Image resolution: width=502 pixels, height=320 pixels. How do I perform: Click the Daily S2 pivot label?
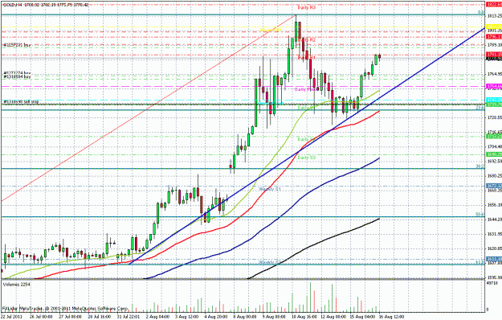[306, 139]
